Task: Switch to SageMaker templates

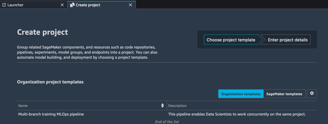Action: click(x=284, y=94)
